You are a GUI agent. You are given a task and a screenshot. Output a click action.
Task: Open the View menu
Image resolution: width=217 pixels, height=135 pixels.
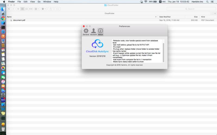(x=33, y=2)
